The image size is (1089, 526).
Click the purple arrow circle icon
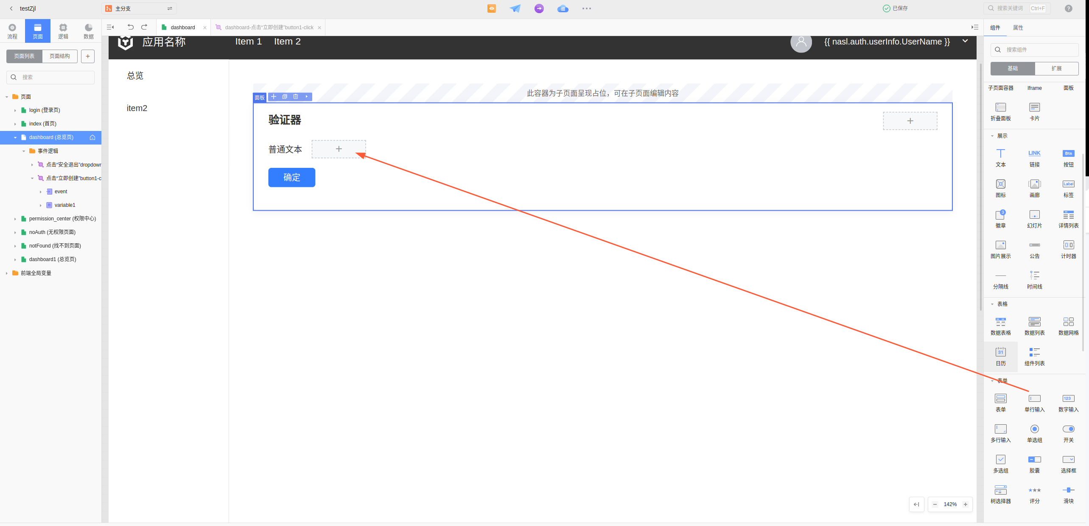(x=539, y=8)
